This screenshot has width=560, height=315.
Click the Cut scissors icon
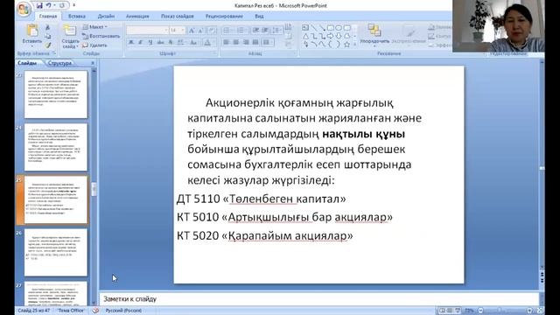pos(47,27)
